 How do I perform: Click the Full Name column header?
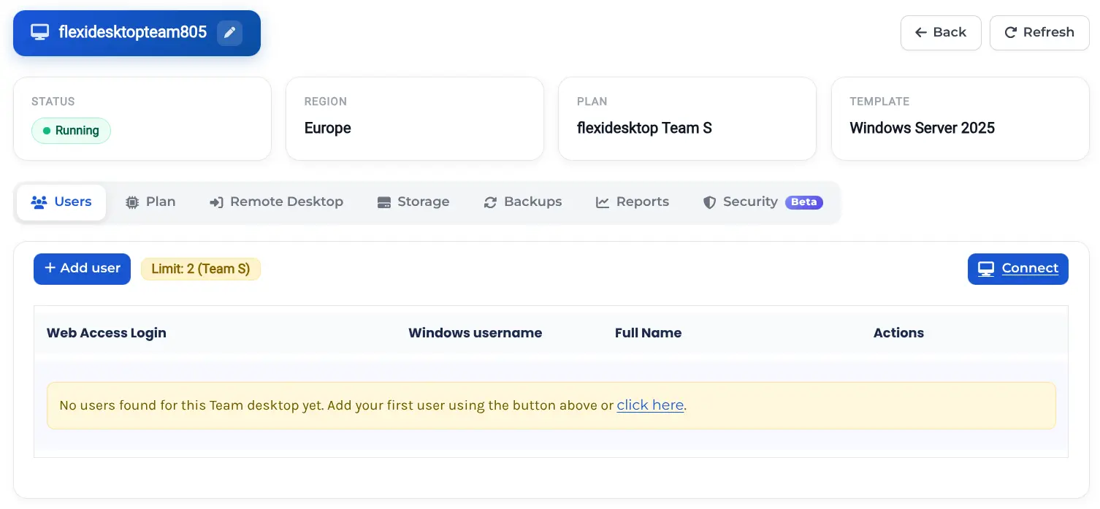[649, 333]
